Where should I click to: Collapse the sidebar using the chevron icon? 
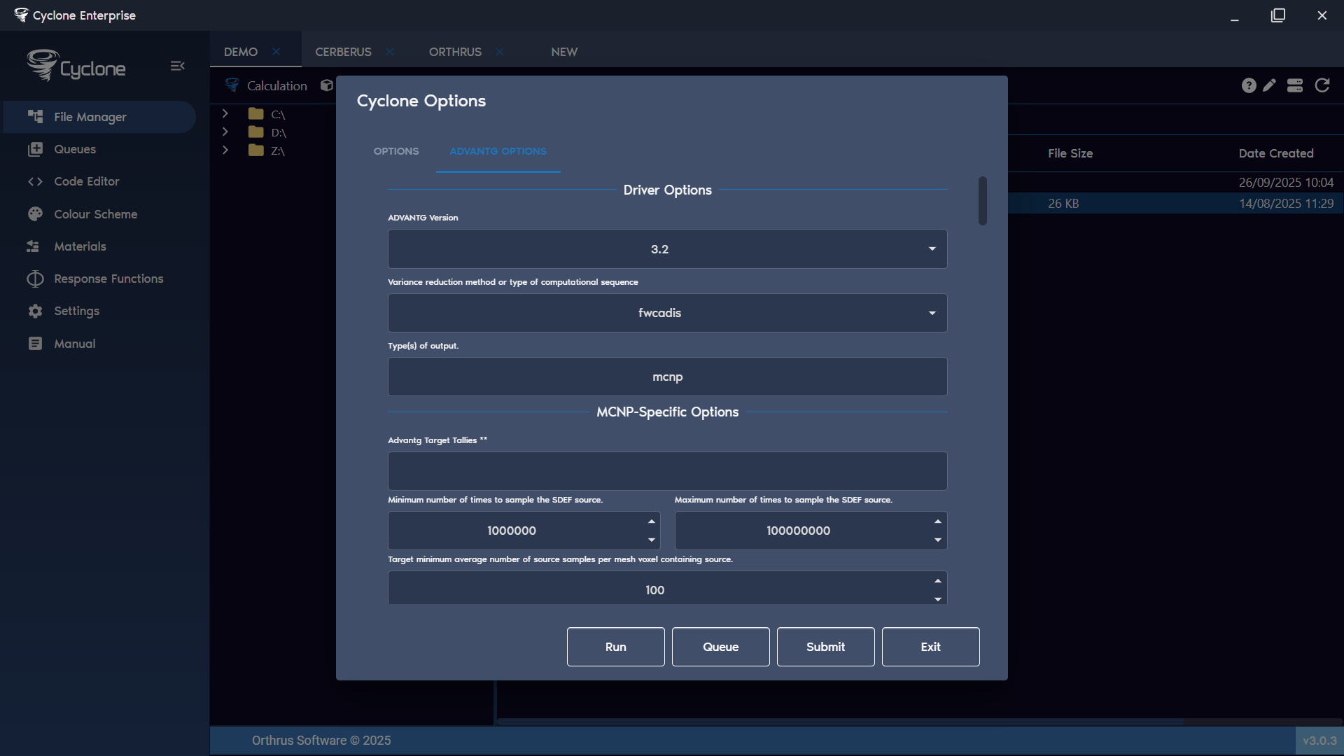(177, 66)
